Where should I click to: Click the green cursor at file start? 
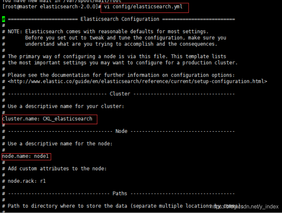point(4,19)
